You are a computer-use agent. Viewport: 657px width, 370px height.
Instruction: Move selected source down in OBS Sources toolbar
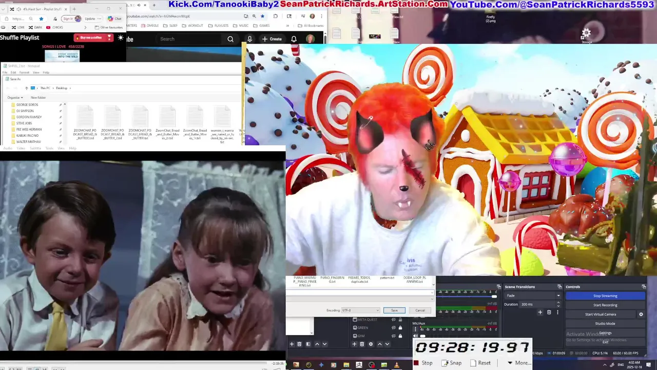[387, 344]
